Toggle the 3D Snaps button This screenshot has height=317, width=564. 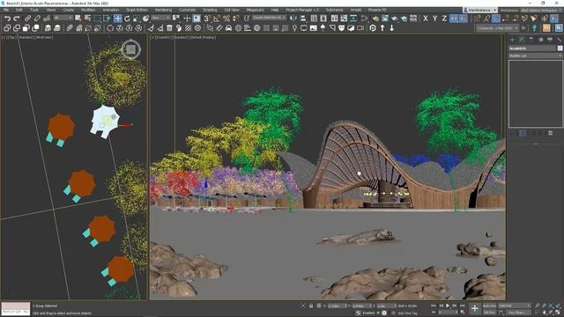[207, 18]
